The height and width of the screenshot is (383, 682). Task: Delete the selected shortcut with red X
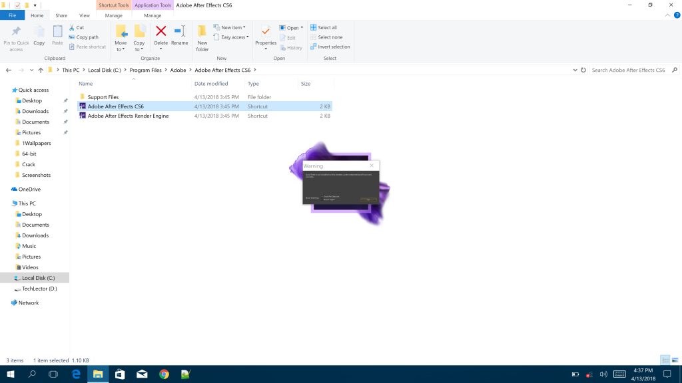coord(161,31)
